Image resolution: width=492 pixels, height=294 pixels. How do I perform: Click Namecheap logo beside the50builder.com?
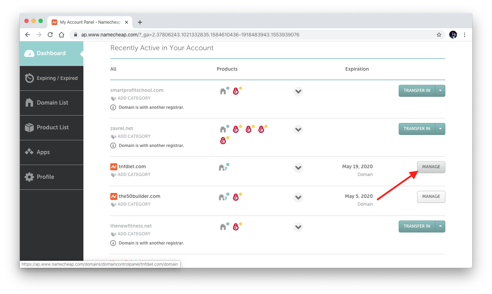pyautogui.click(x=113, y=196)
